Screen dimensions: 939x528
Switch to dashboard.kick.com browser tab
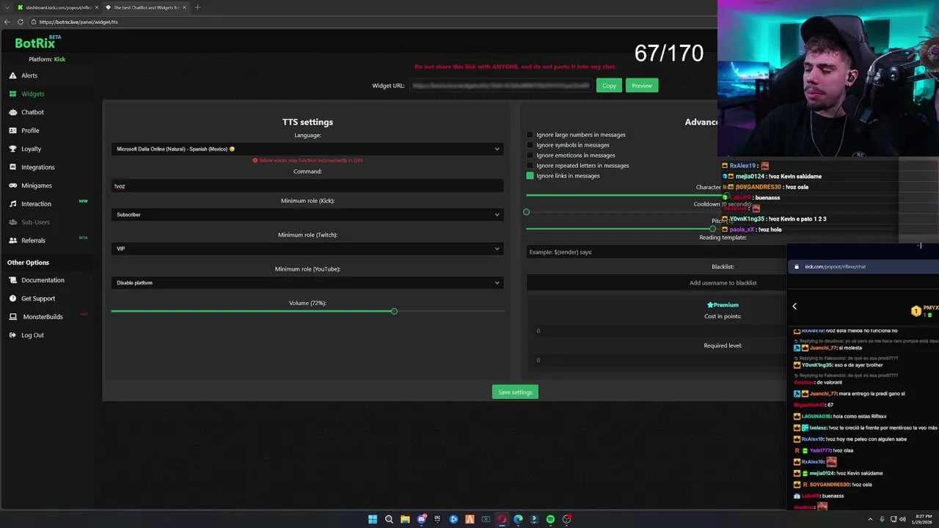coord(57,7)
